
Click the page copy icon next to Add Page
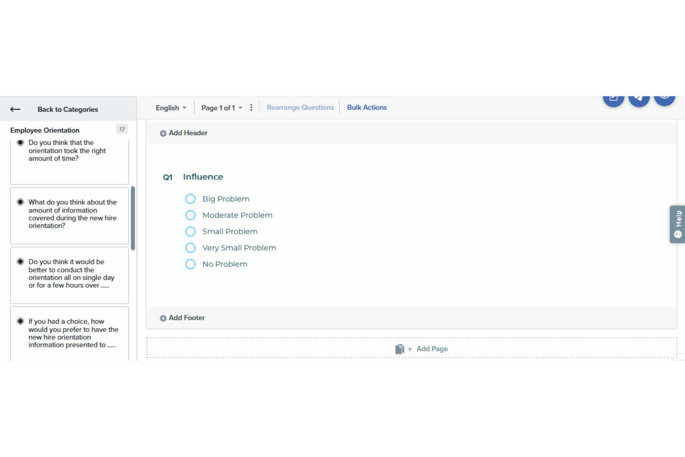pyautogui.click(x=399, y=349)
